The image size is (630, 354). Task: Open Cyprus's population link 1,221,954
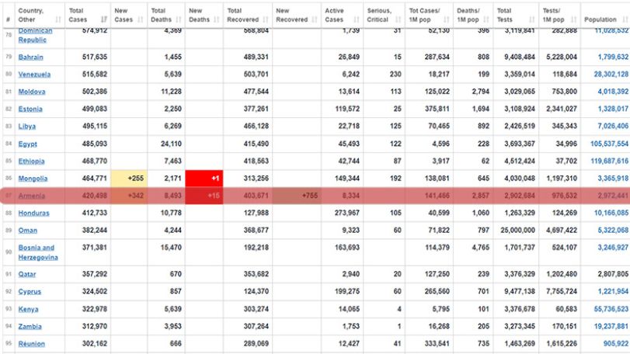tap(613, 291)
